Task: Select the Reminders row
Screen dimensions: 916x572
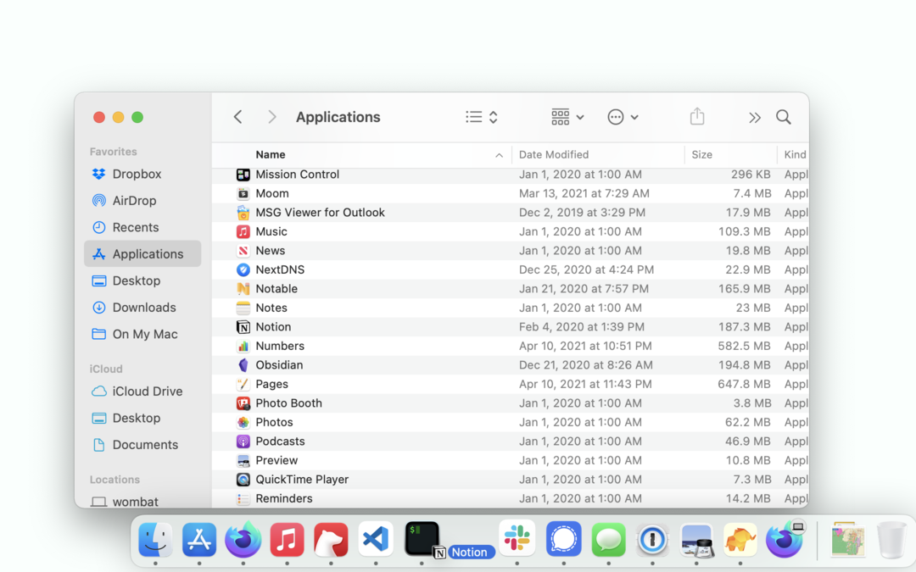Action: 511,498
